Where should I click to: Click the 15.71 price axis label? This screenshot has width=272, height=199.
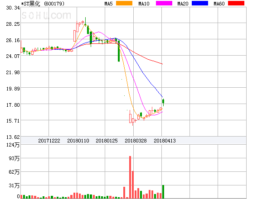click(13, 121)
